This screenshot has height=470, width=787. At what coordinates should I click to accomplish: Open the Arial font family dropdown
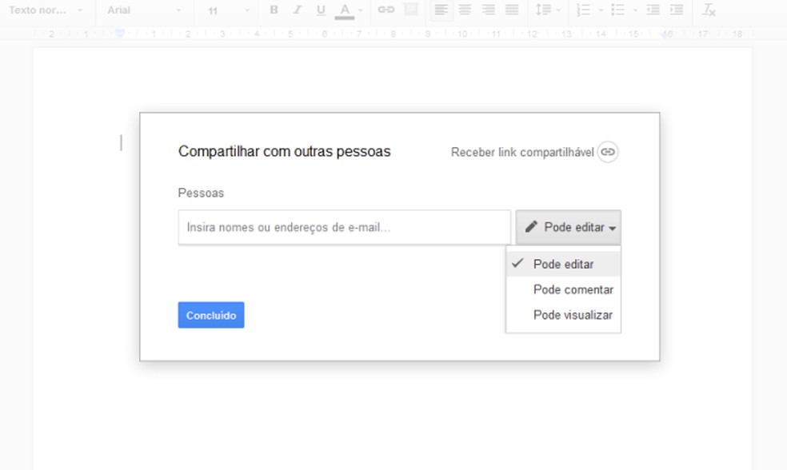point(140,10)
